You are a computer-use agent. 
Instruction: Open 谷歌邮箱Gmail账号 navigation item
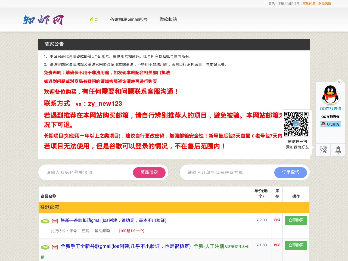pos(129,19)
